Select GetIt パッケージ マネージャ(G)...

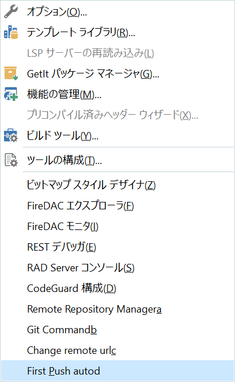coord(117,73)
